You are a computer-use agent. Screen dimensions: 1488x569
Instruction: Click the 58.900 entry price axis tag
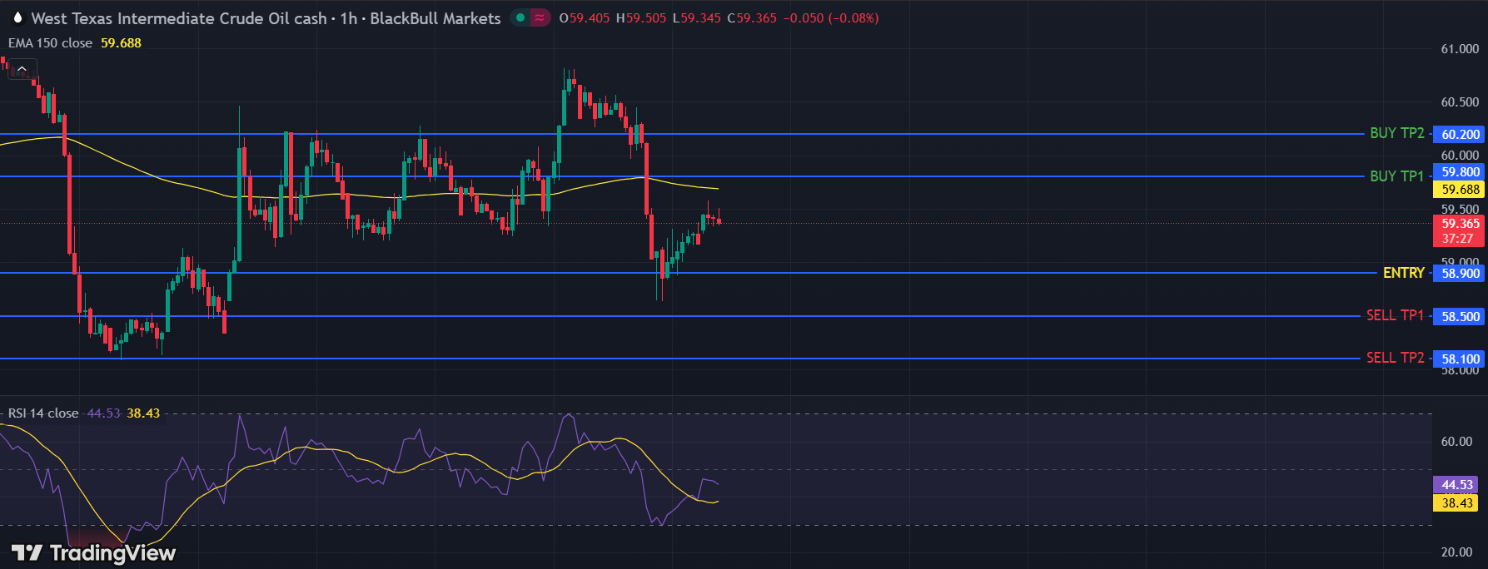(x=1460, y=274)
